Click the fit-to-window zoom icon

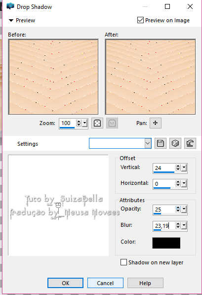pos(97,123)
